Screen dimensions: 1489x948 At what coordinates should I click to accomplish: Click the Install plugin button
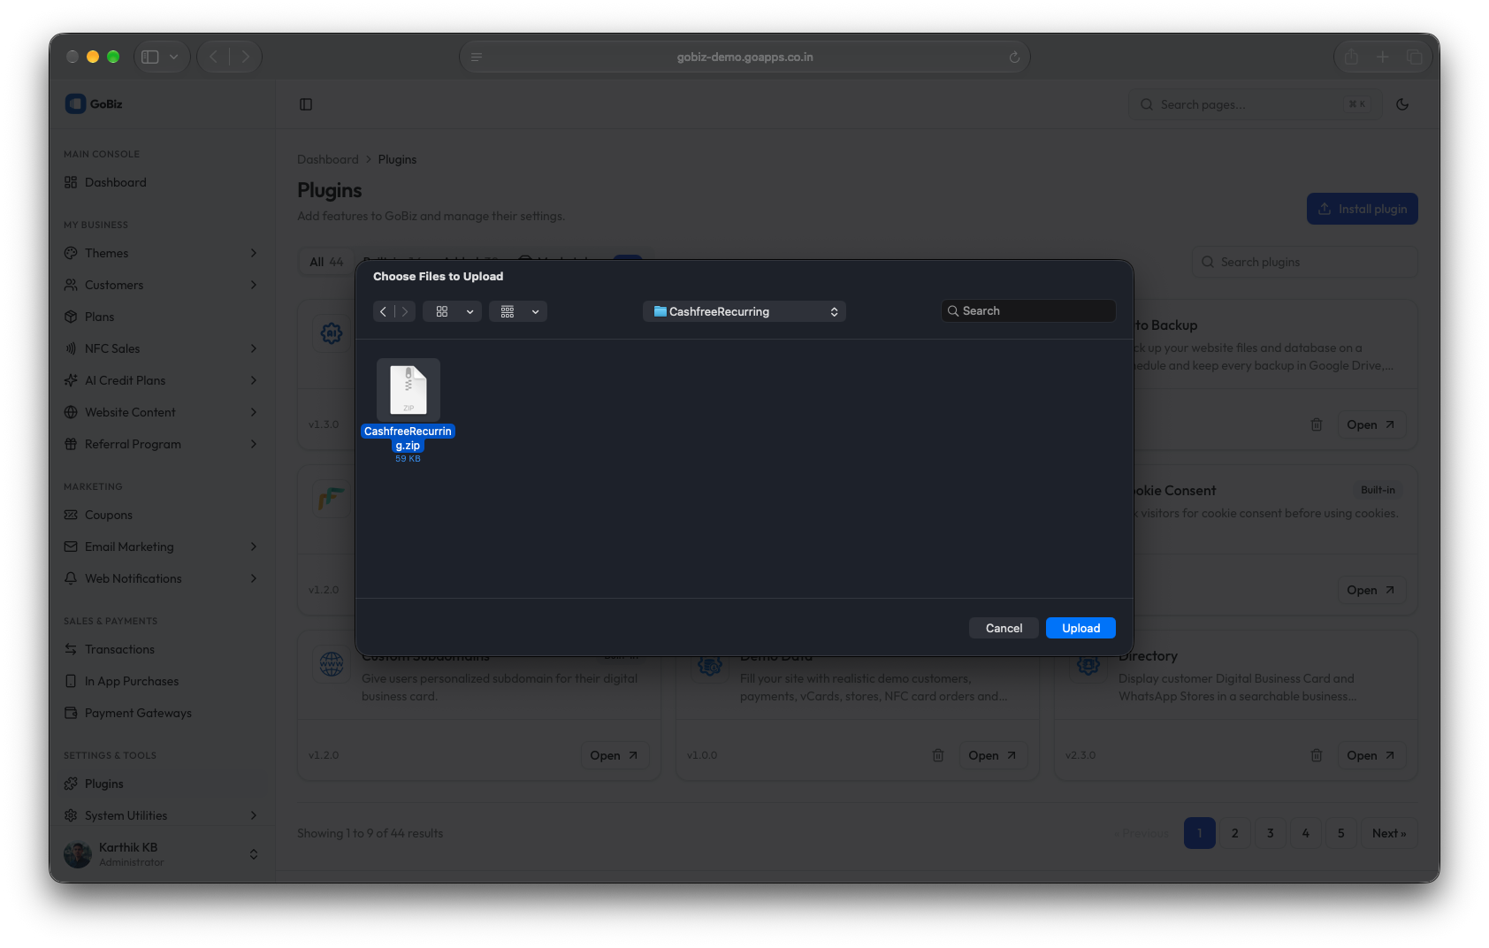pos(1362,209)
